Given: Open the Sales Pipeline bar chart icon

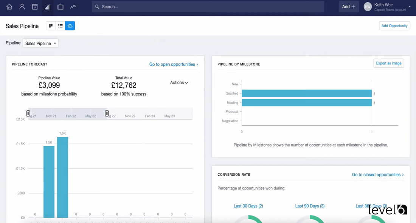Looking at the screenshot, I should 48,7.
